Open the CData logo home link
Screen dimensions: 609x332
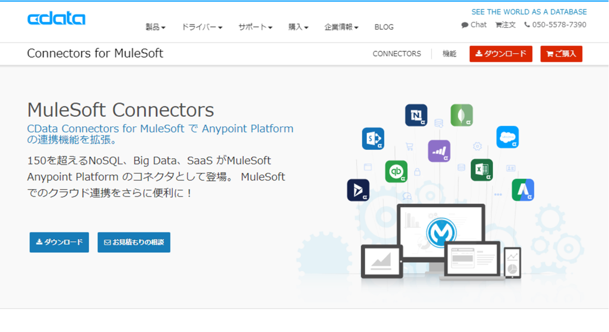click(x=56, y=19)
